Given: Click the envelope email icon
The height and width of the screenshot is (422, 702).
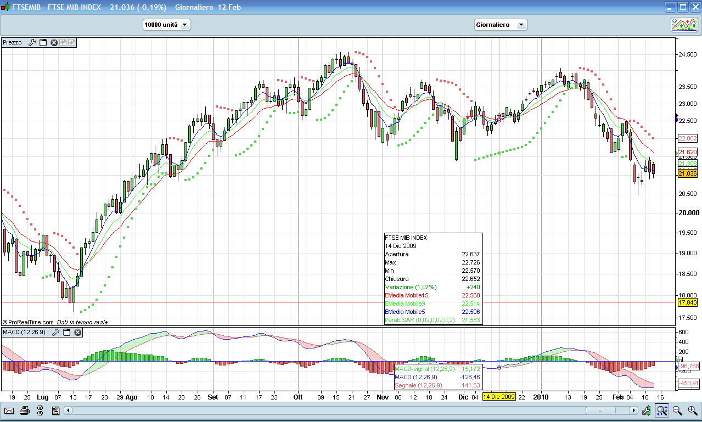Looking at the screenshot, I should pos(9,410).
